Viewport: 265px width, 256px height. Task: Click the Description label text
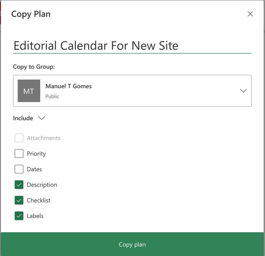tap(42, 185)
